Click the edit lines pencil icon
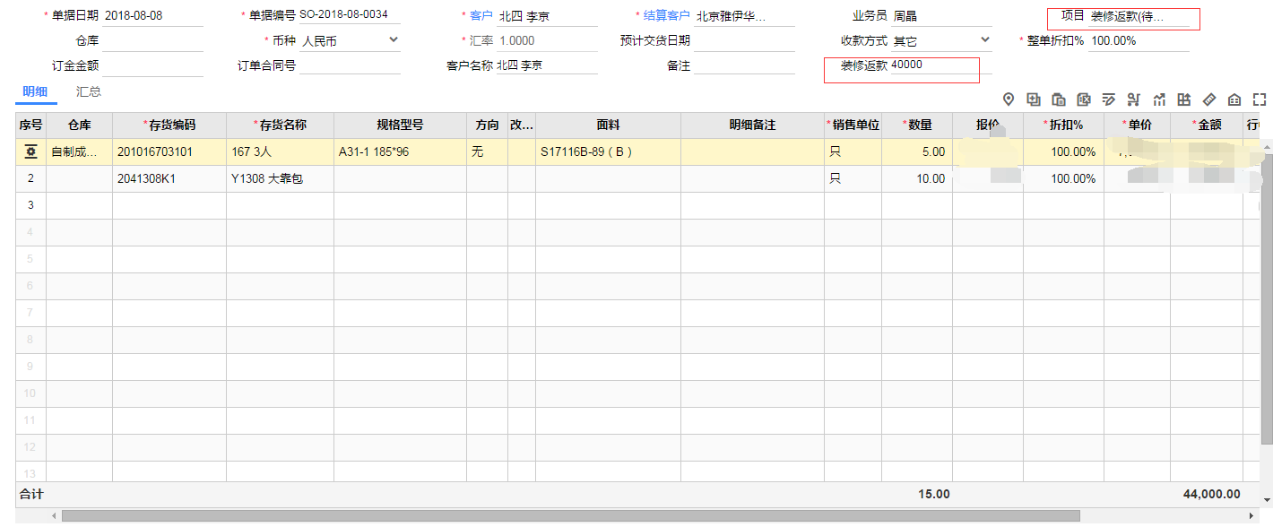1273x527 pixels. (x=1108, y=99)
